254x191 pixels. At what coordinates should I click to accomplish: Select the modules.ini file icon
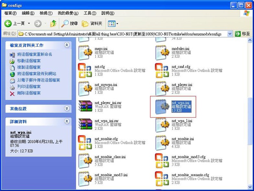click(x=162, y=53)
